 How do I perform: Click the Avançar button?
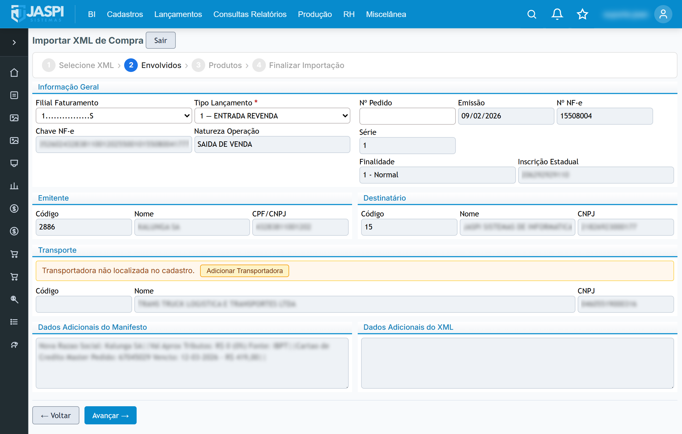(111, 415)
